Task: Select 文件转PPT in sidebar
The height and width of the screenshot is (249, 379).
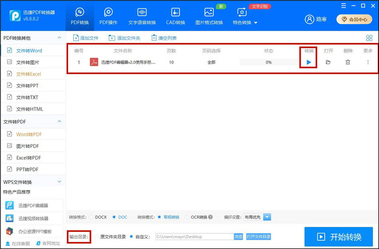Action: coord(33,86)
